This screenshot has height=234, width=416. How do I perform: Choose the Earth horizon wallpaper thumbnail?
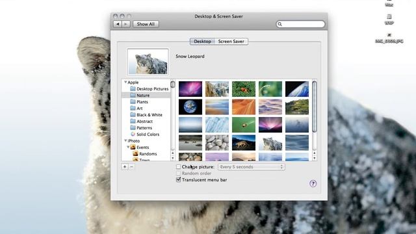tap(297, 89)
